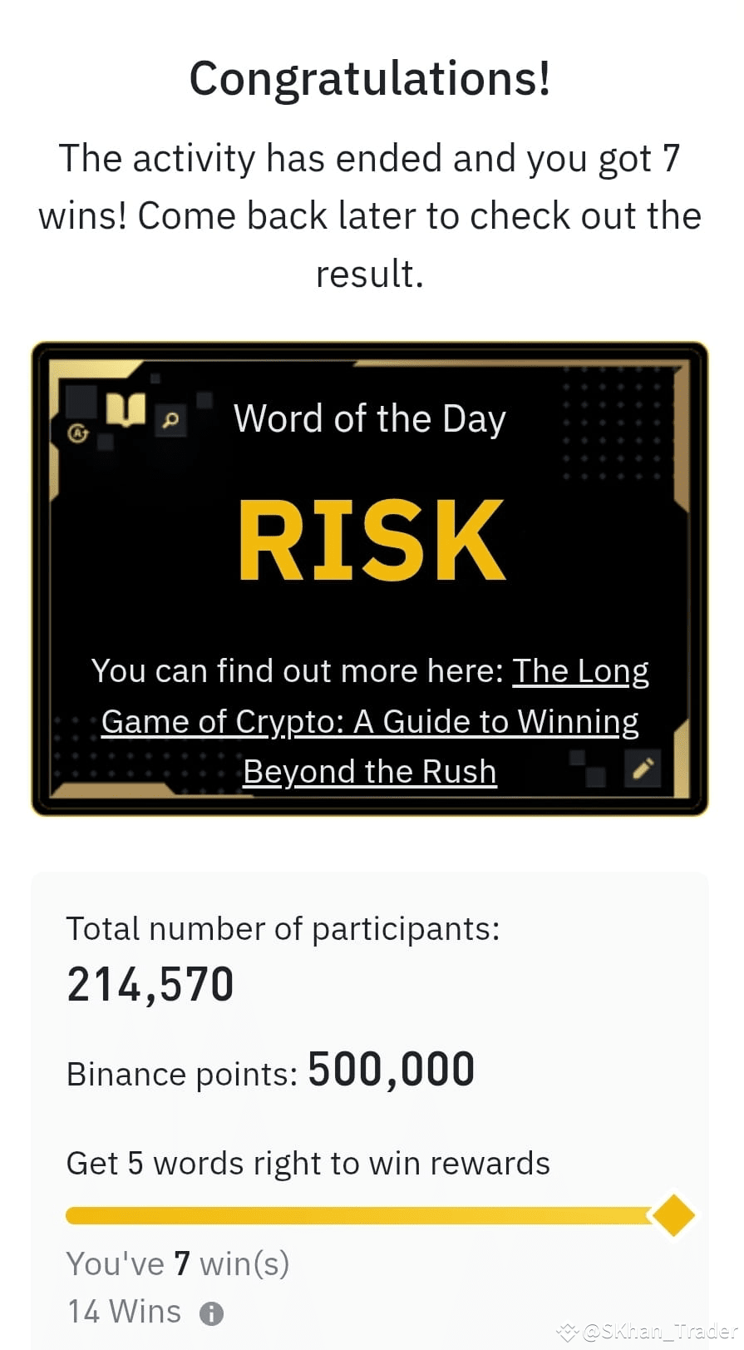Select the gold diamond marker on the progress bar

click(x=673, y=1215)
